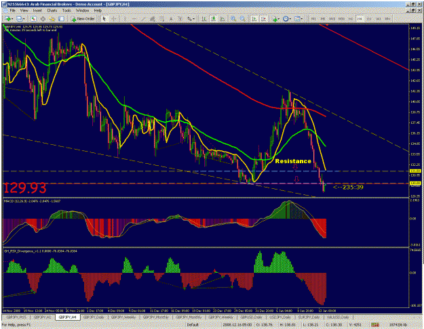Select the text tool marked A
The image size is (424, 329).
click(x=171, y=19)
